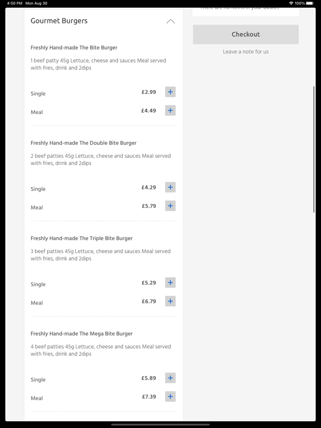This screenshot has width=321, height=428.
Task: Select Freshly Hand-made The Double Bite Burger title
Action: [x=83, y=143]
